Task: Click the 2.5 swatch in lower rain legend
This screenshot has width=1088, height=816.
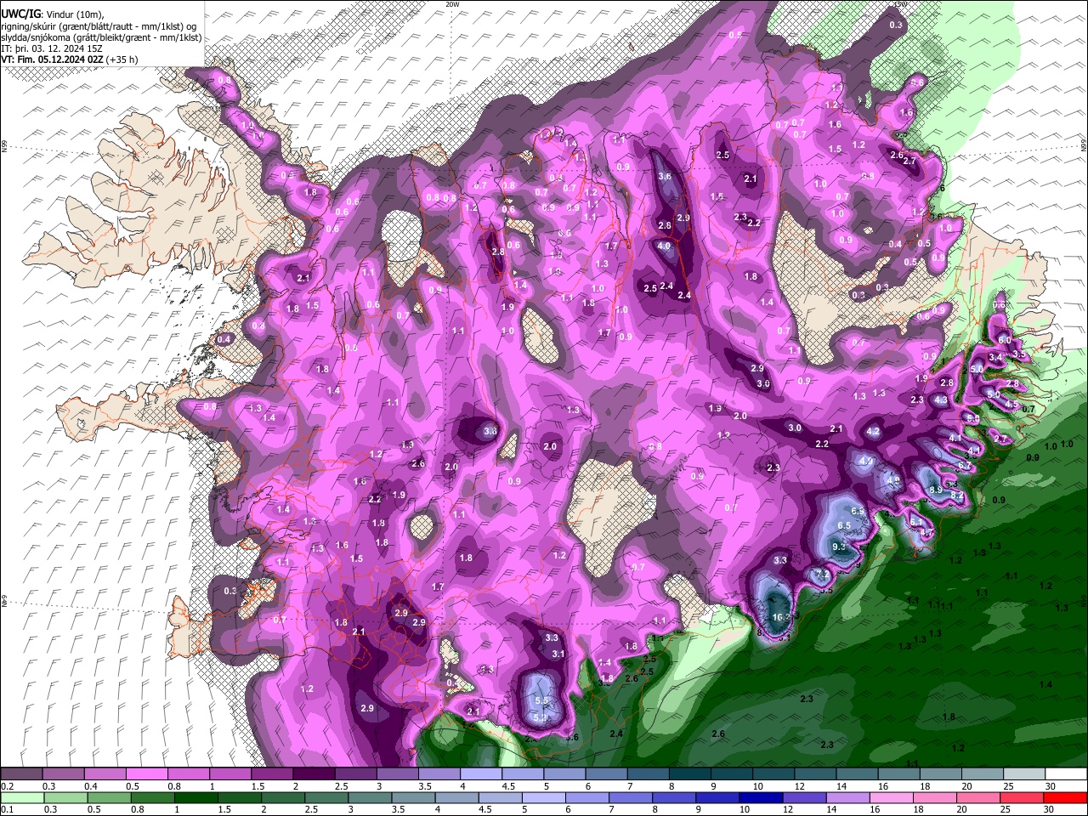Action: pos(326,797)
